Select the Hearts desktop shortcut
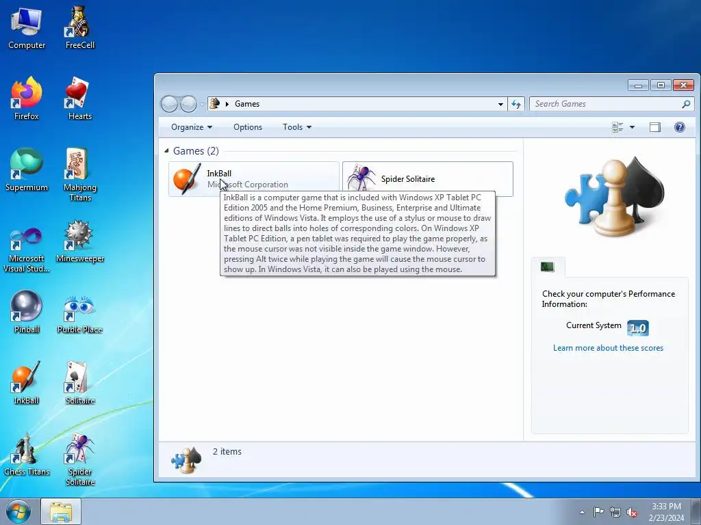701x525 pixels. (x=79, y=98)
